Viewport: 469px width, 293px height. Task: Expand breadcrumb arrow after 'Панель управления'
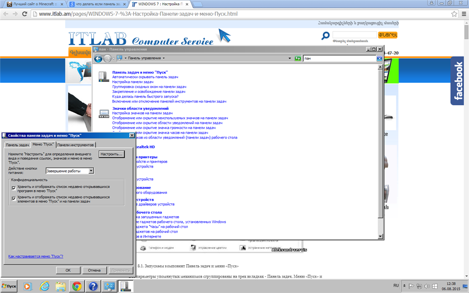click(164, 58)
